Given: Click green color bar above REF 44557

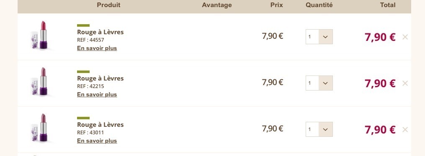Looking at the screenshot, I should [83, 25].
